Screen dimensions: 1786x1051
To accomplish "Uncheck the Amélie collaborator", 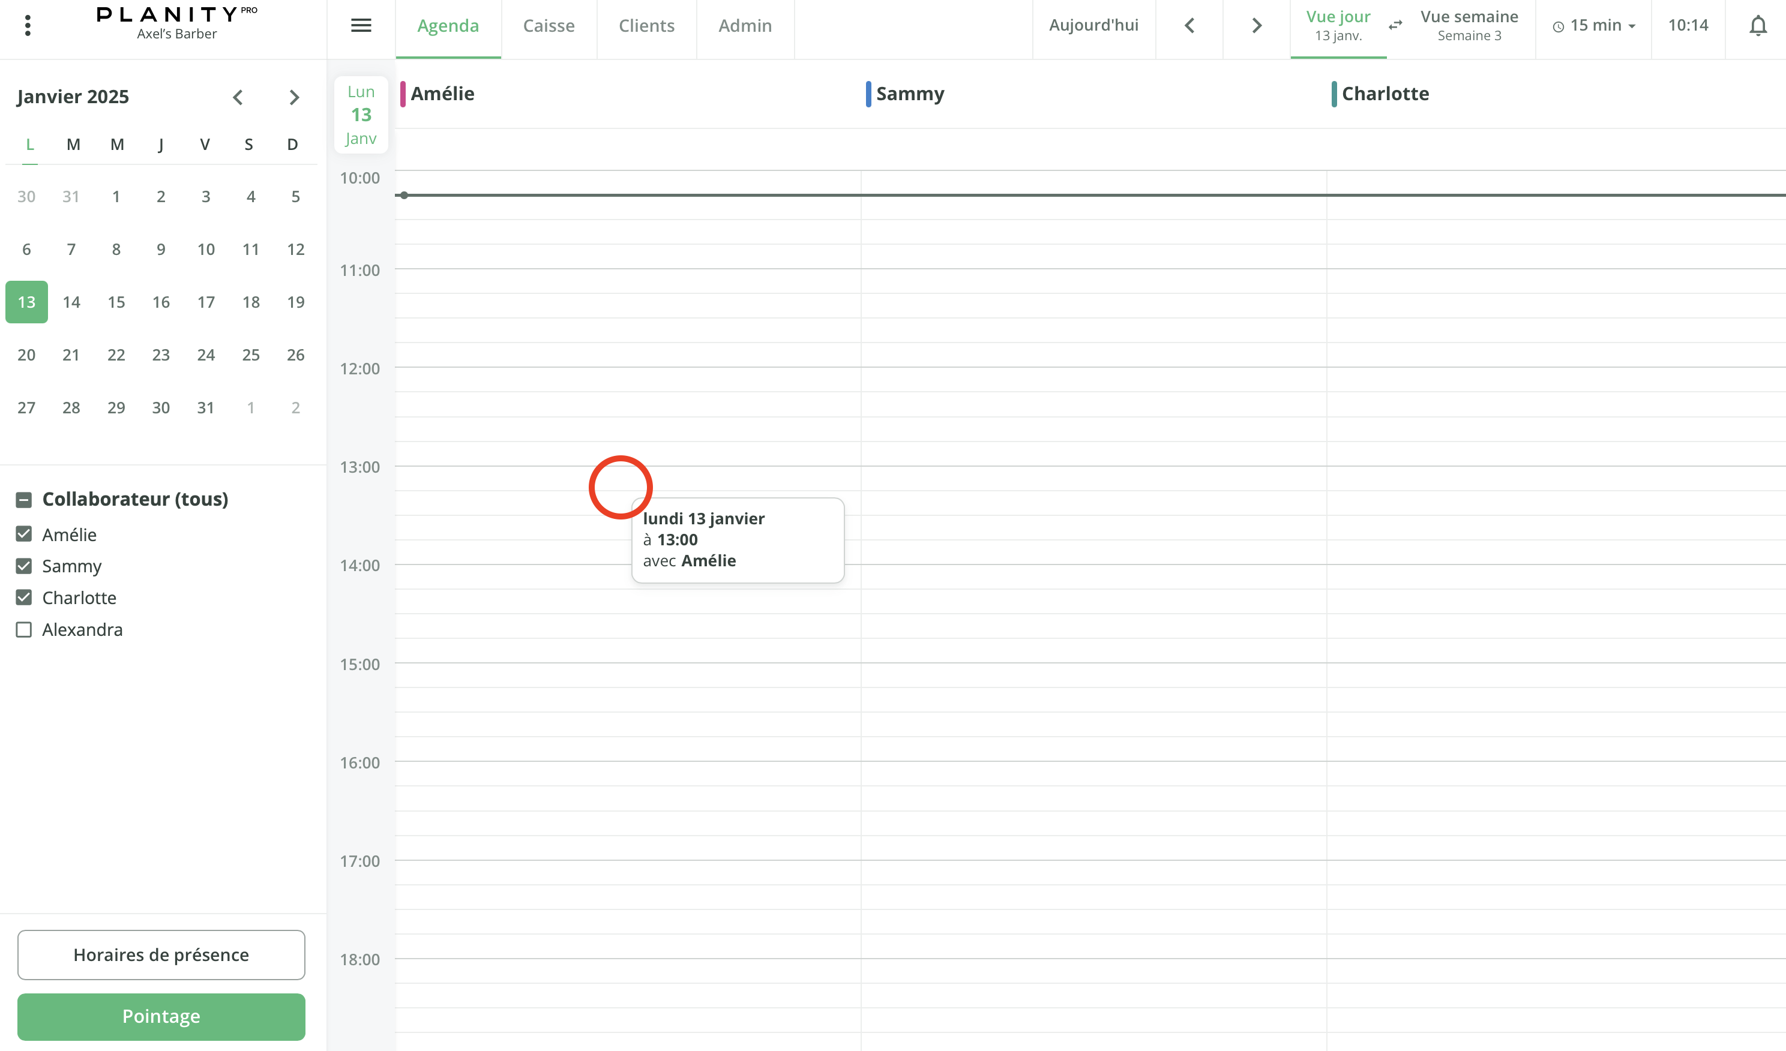I will point(23,534).
